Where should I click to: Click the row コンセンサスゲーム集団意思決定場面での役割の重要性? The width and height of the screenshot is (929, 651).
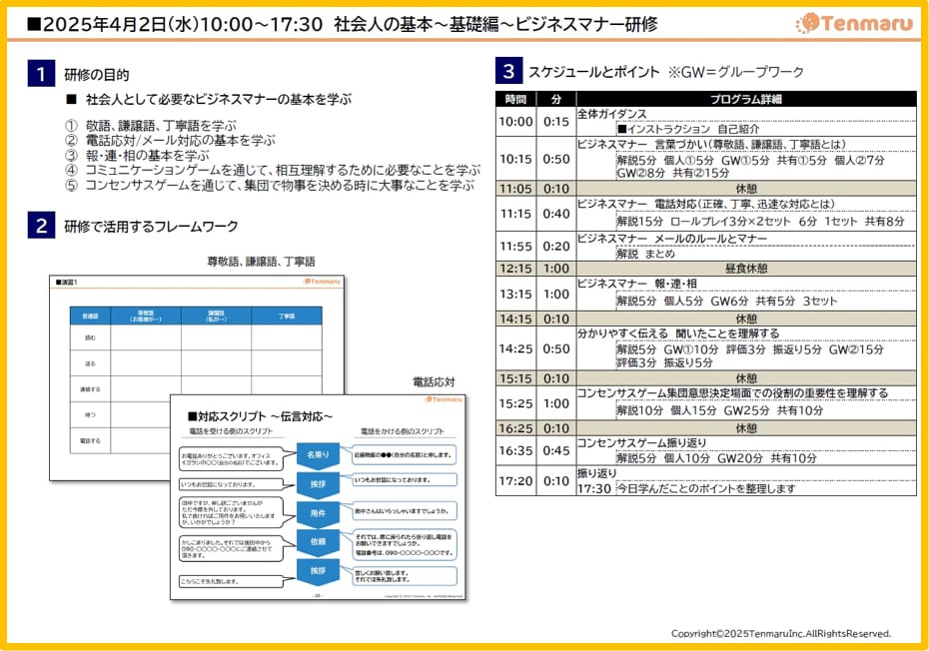[733, 393]
